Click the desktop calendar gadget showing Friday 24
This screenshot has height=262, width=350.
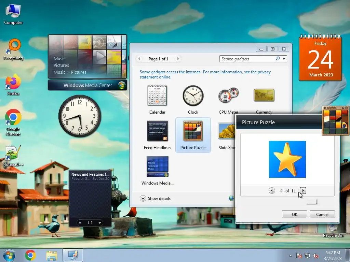click(x=320, y=58)
